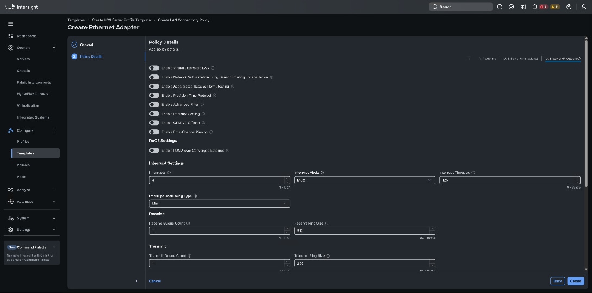Click the Interrupts field stepper arrows
592x293 pixels.
pyautogui.click(x=287, y=180)
